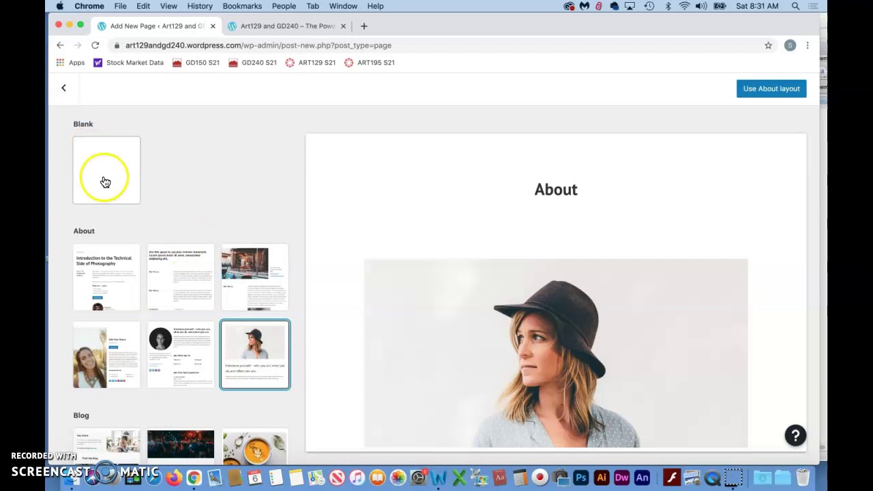The height and width of the screenshot is (491, 873).
Task: Open the Trash in the dock
Action: [x=803, y=477]
